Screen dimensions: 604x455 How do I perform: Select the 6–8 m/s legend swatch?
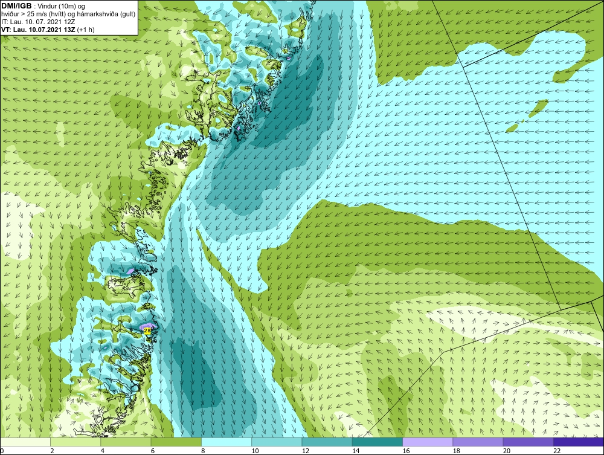(176, 442)
